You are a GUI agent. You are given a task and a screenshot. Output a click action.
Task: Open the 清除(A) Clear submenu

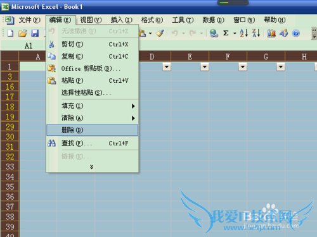[92, 118]
